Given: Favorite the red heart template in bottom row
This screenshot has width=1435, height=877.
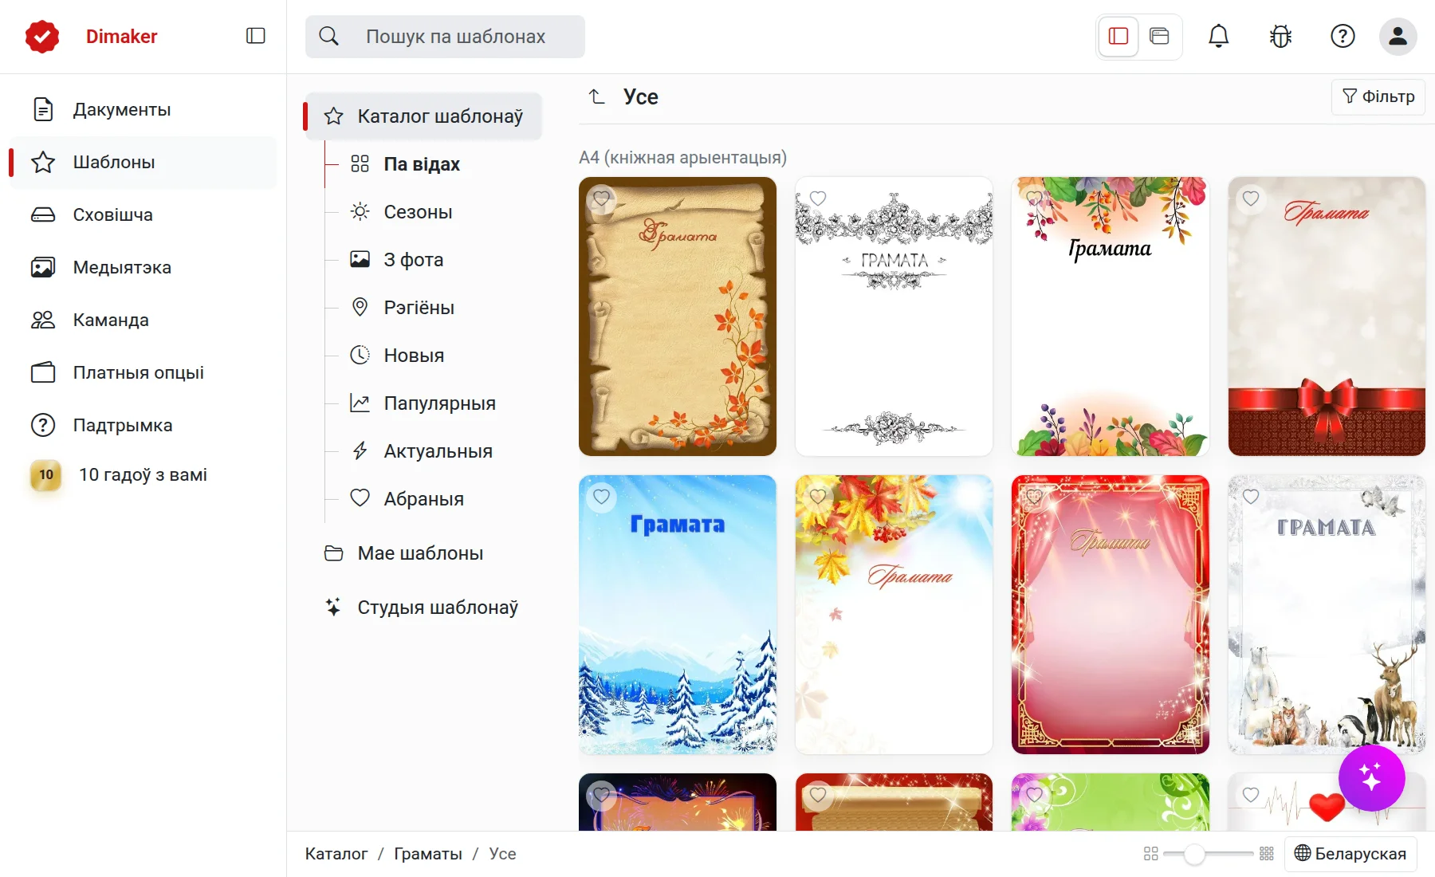Looking at the screenshot, I should tap(1251, 794).
